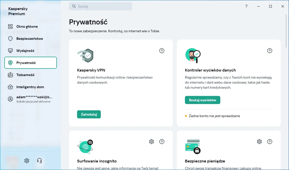The height and width of the screenshot is (170, 289).
Task: Go to Okno główne section
Action: click(27, 26)
